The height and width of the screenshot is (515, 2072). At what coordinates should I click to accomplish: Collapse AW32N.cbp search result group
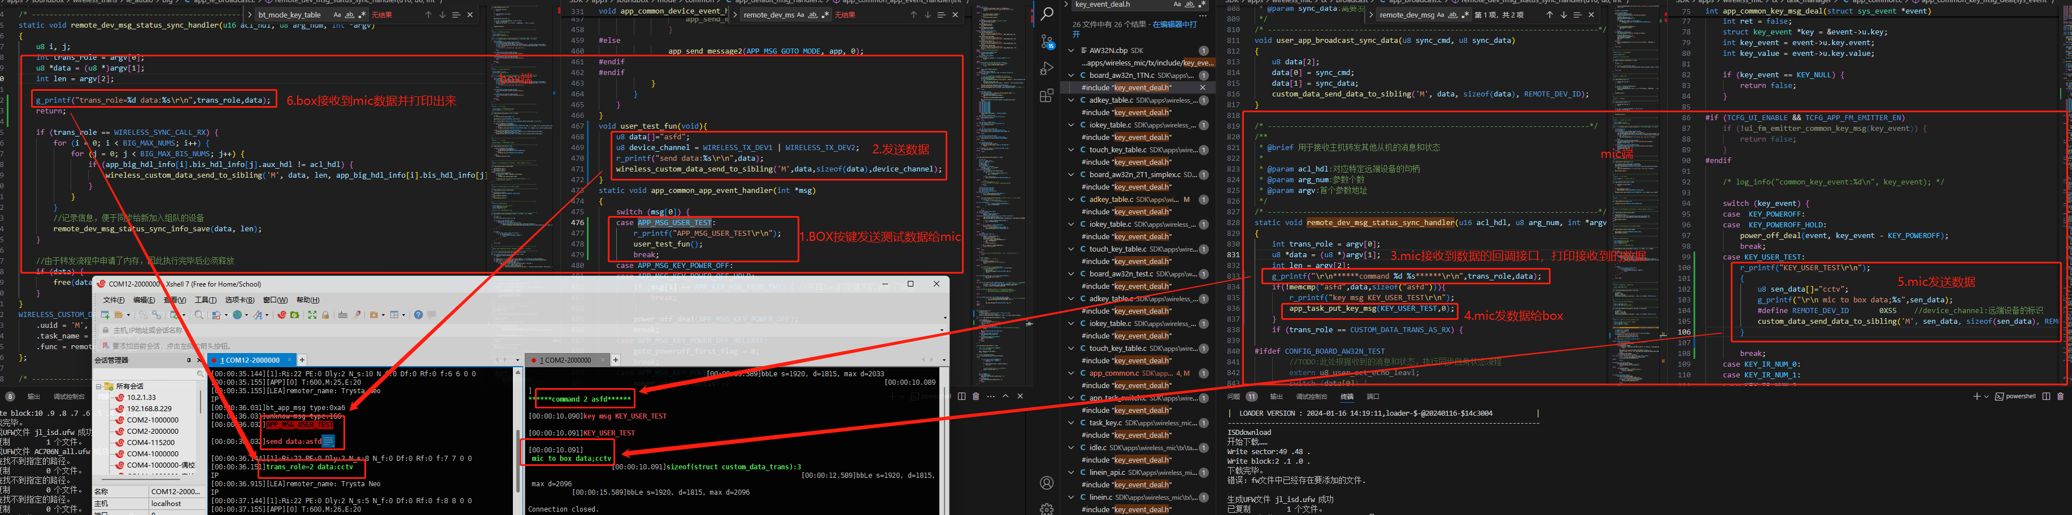(x=1072, y=51)
